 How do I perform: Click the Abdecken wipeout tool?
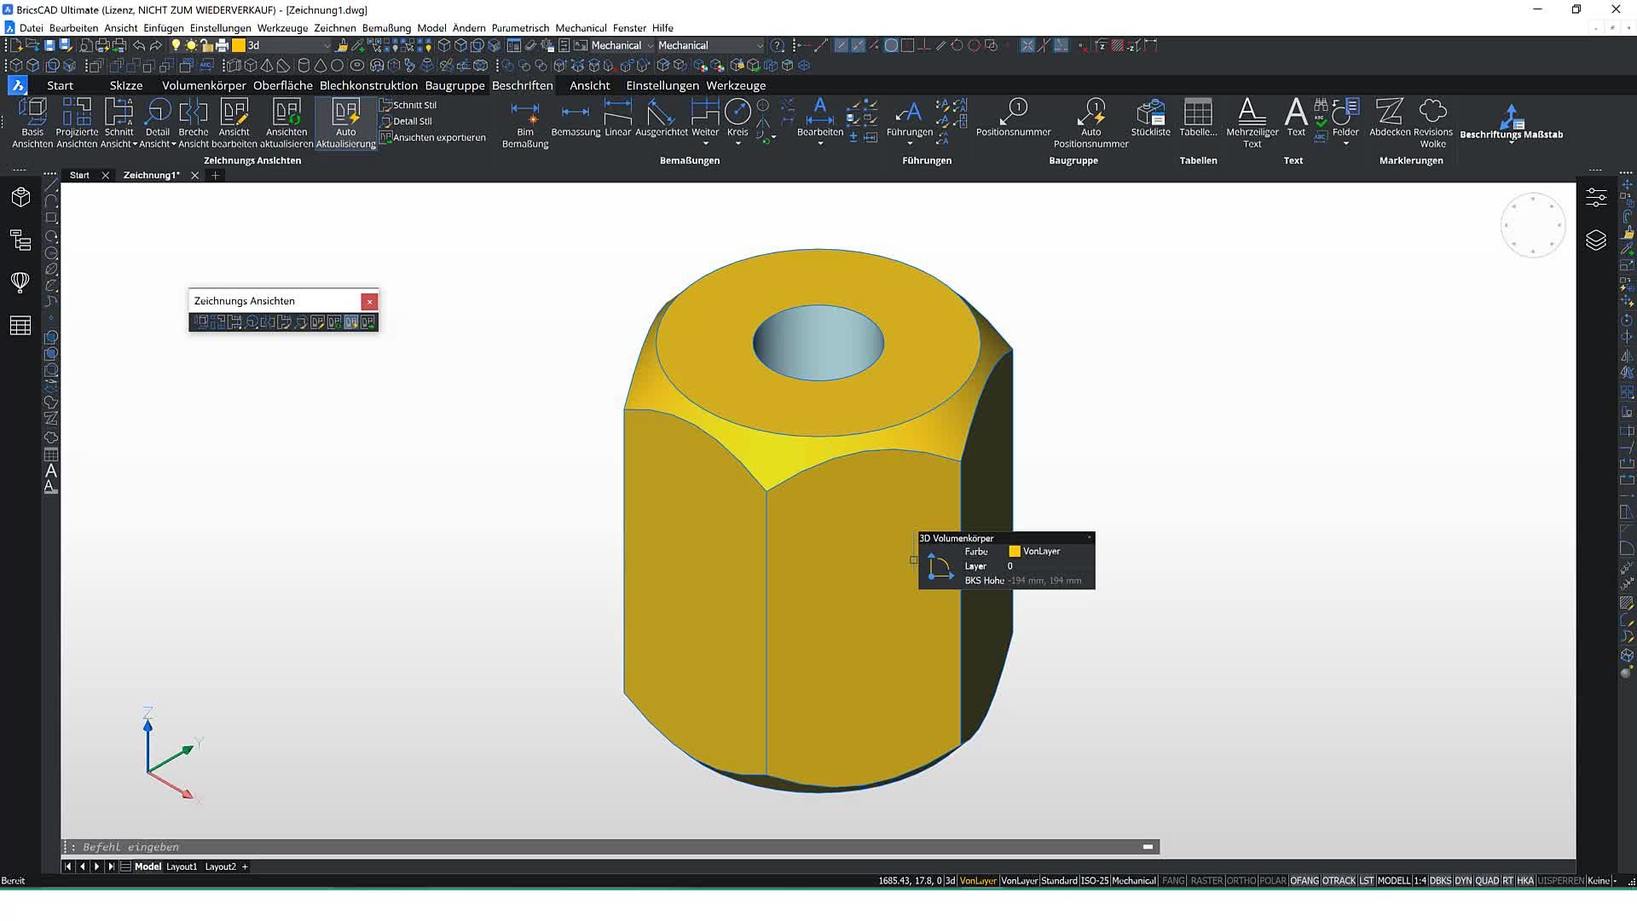[x=1390, y=119]
